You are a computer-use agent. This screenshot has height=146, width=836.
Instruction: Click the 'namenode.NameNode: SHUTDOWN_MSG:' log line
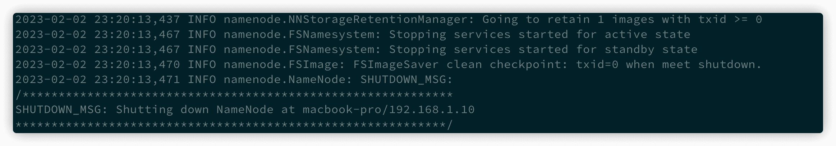coord(234,79)
